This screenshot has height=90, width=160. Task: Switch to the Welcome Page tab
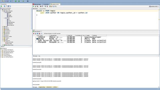37,4
